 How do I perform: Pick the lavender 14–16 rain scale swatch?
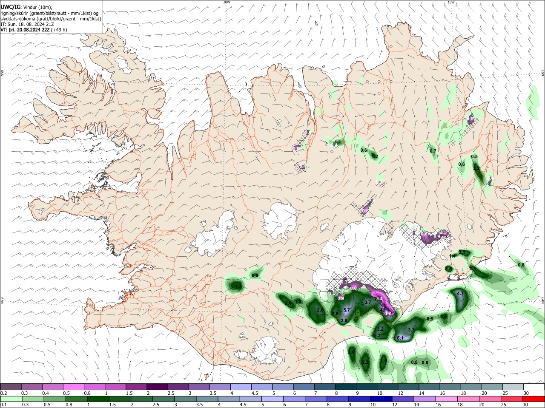425,399
